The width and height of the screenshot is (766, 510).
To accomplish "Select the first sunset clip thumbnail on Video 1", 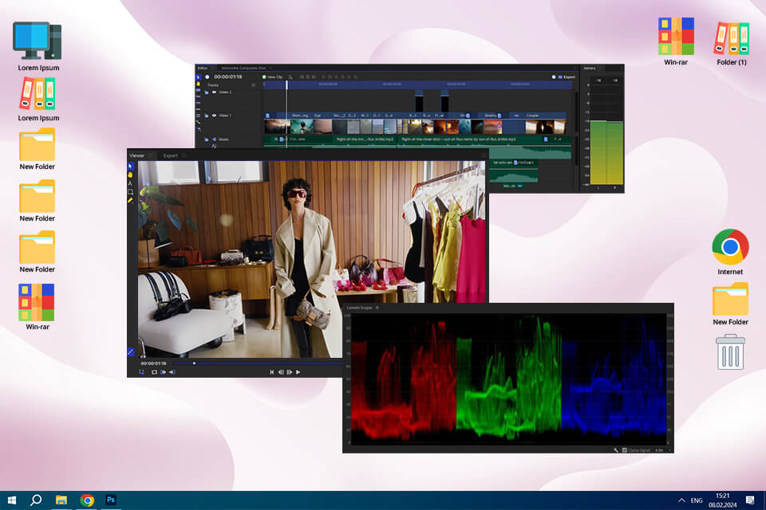I will click(x=278, y=127).
